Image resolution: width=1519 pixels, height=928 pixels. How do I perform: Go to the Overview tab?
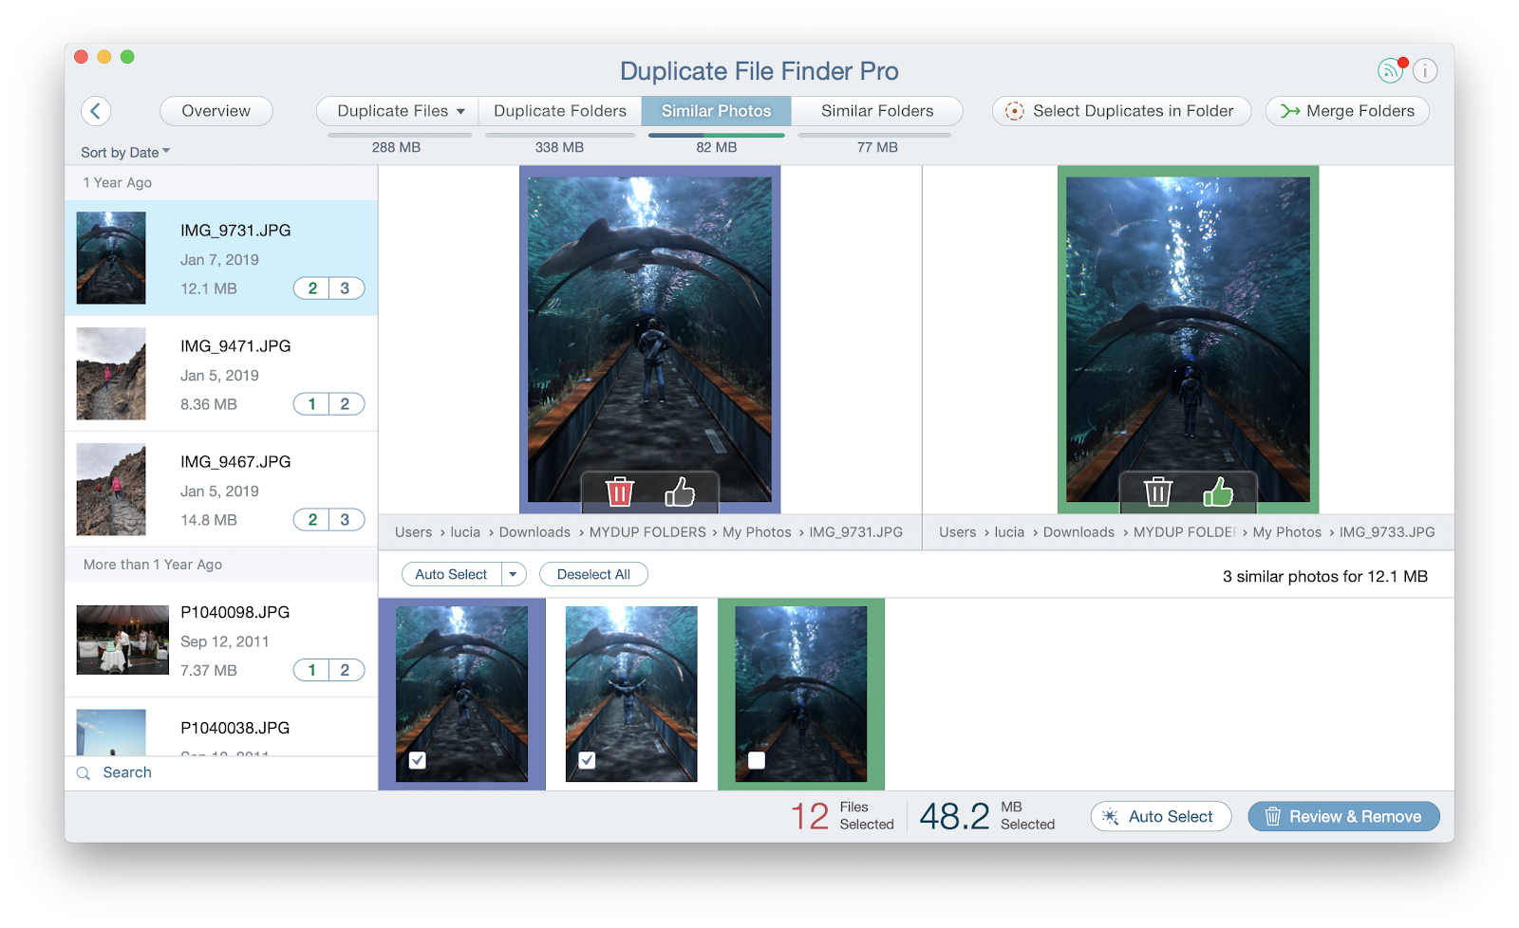click(216, 111)
